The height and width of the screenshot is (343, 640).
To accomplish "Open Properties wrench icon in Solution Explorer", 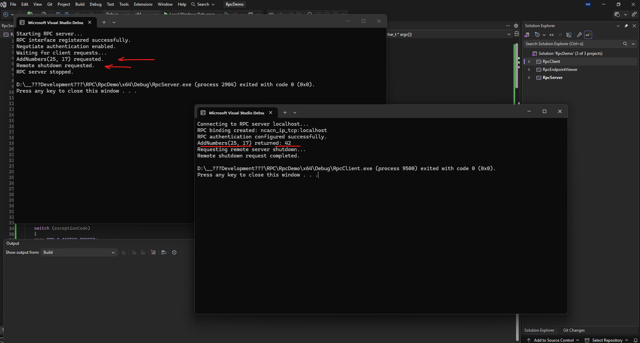I will coord(579,35).
